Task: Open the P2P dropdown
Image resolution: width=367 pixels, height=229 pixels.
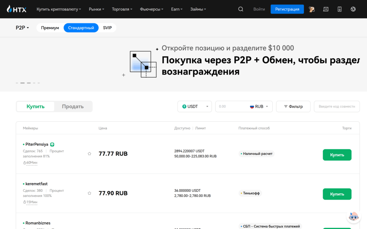Action: point(22,28)
